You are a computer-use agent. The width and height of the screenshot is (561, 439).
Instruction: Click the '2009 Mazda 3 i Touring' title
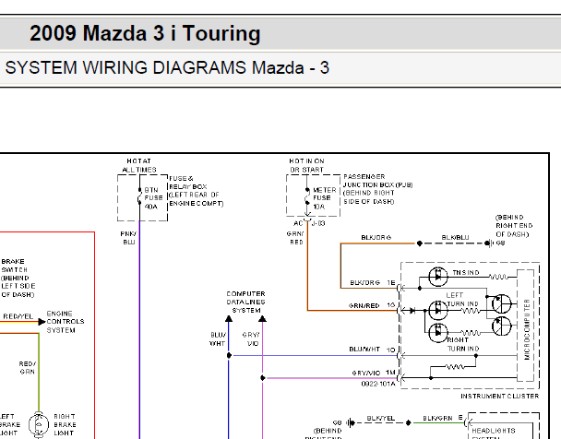pyautogui.click(x=145, y=33)
